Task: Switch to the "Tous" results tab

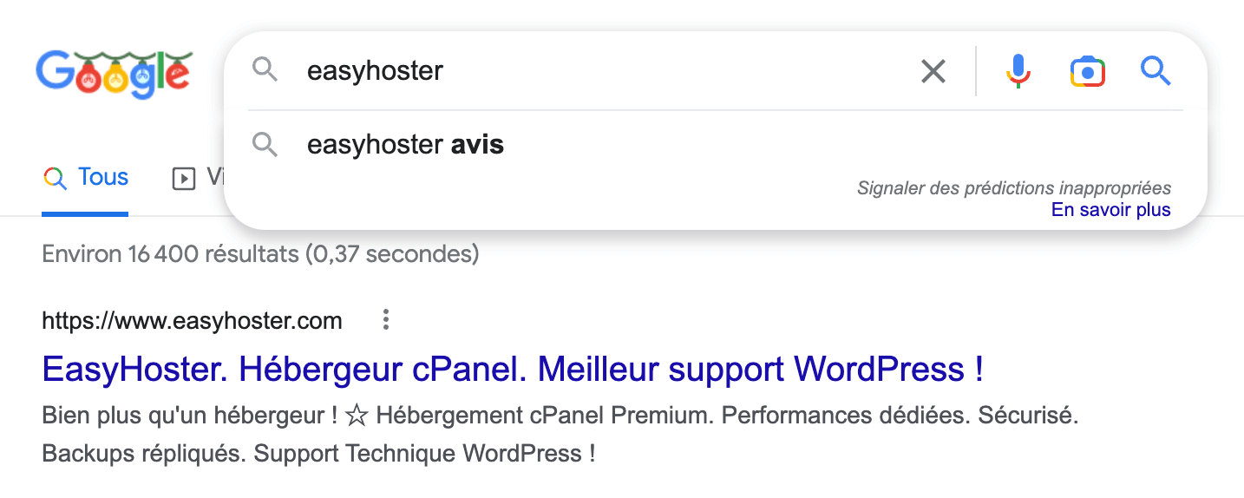Action: [x=102, y=178]
